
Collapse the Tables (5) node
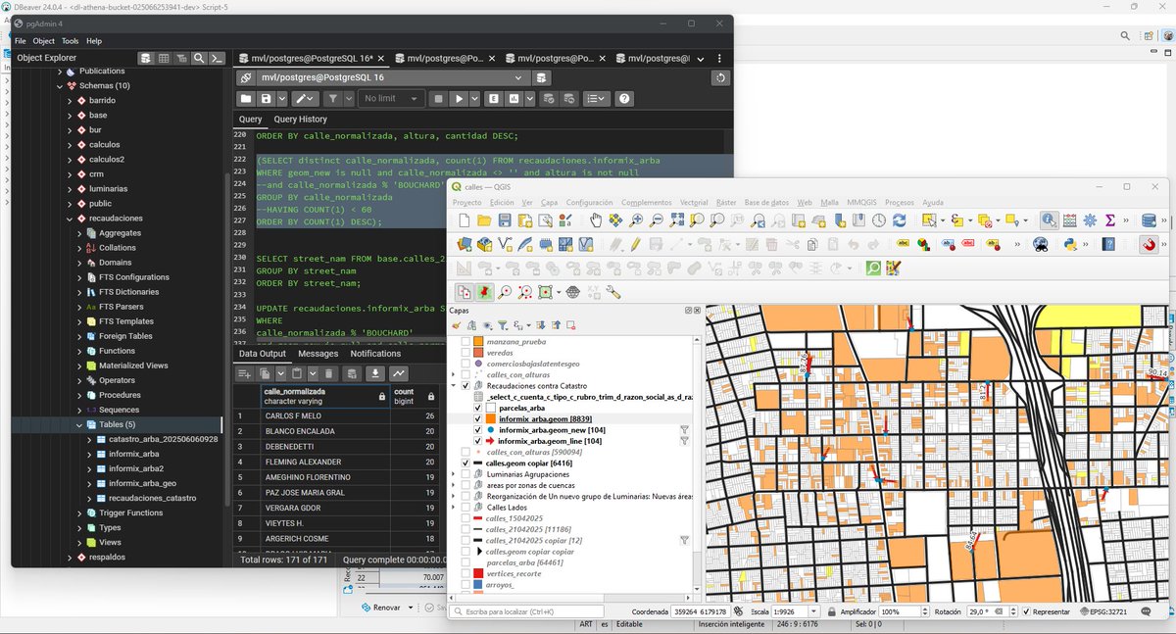coord(79,424)
